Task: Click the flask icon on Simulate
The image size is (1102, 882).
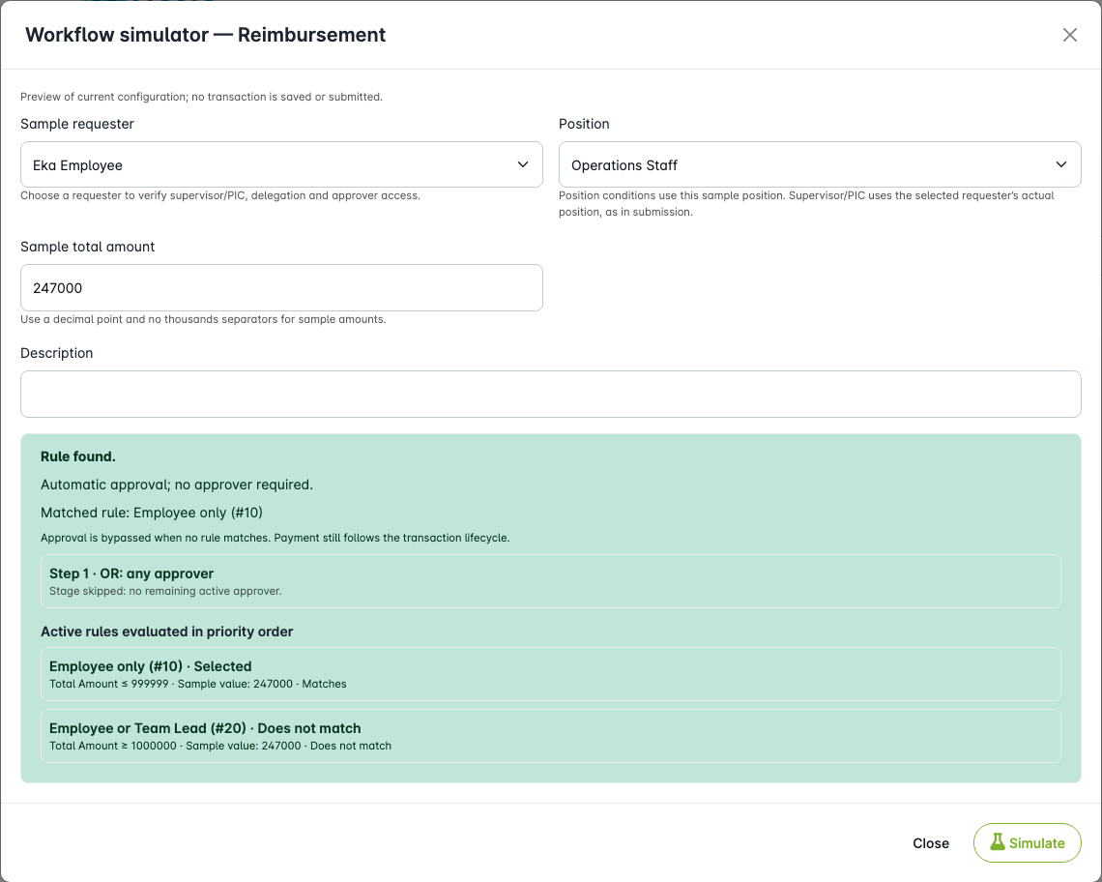Action: (x=998, y=842)
